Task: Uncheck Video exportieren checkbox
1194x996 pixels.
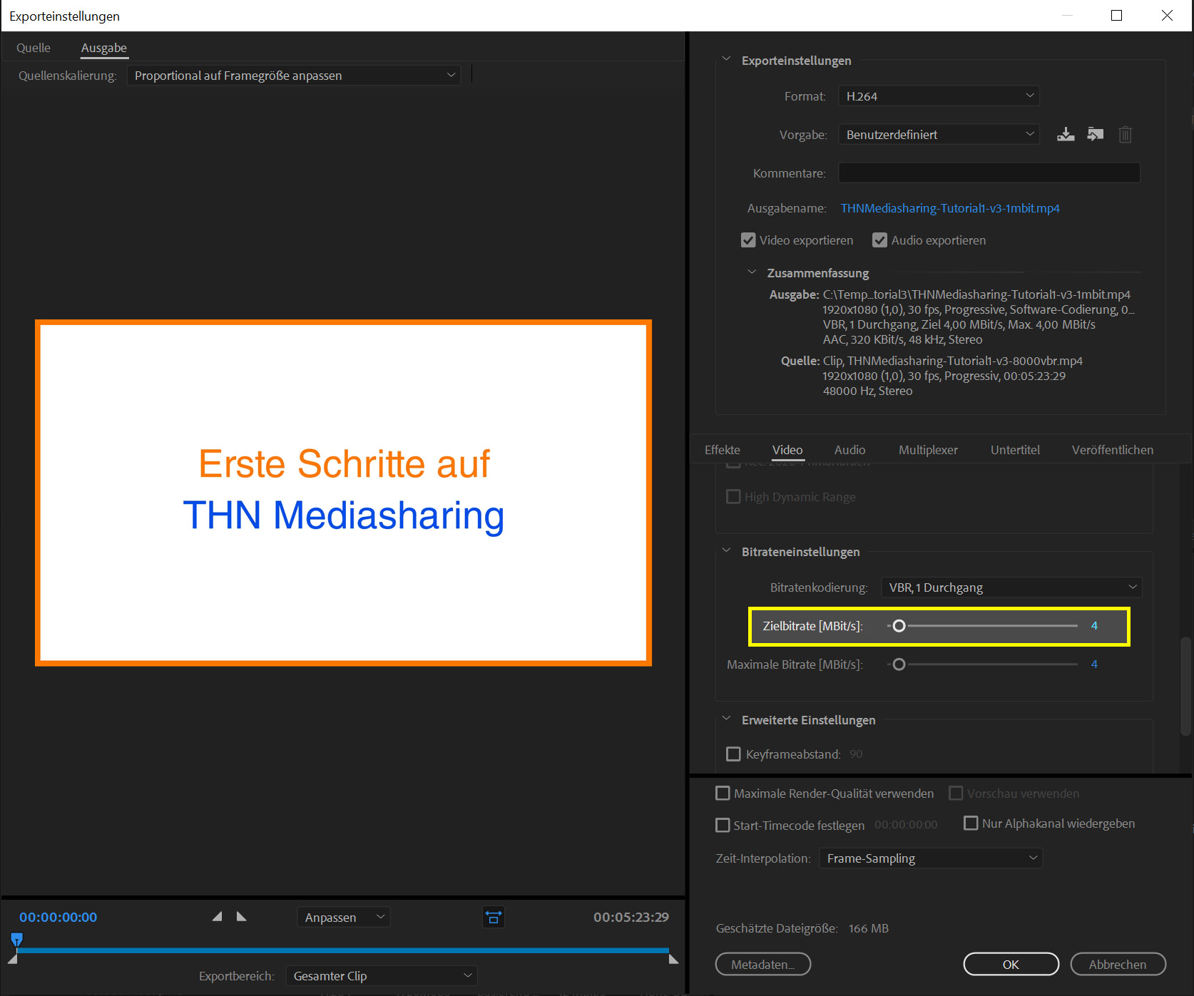Action: (x=748, y=240)
